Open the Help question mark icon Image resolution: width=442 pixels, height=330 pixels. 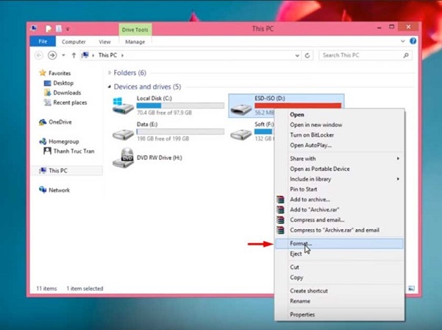[413, 41]
